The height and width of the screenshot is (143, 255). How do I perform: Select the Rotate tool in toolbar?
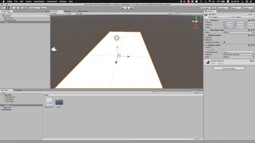point(12,8)
